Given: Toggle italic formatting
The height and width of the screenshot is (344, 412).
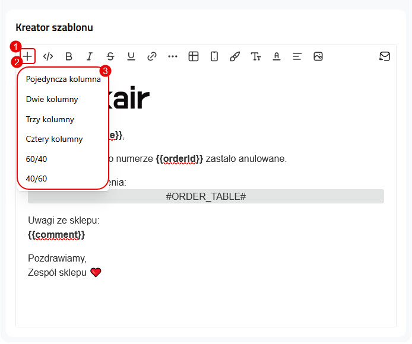Looking at the screenshot, I should (x=90, y=56).
